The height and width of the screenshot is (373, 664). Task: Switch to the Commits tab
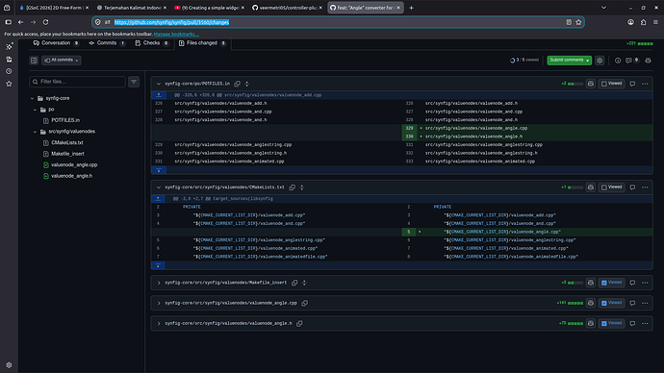click(x=107, y=43)
